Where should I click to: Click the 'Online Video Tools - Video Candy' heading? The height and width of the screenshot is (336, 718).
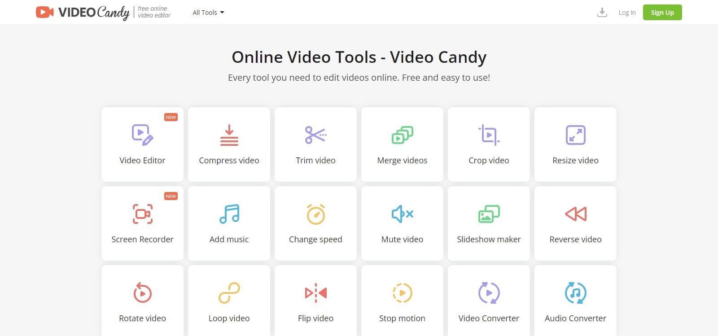[x=359, y=57]
